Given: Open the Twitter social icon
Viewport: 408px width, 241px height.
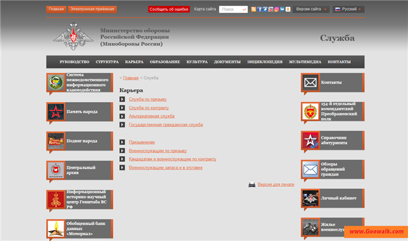Looking at the screenshot, I should click(265, 10).
